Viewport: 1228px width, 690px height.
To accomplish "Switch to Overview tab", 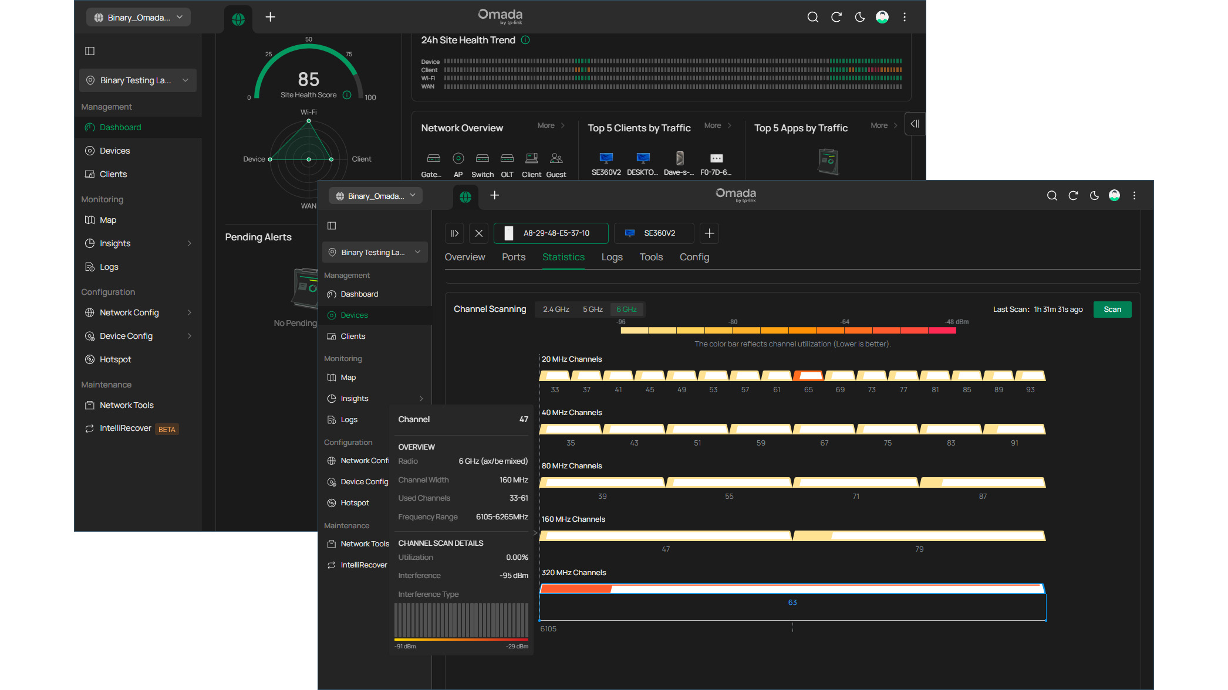I will 465,257.
